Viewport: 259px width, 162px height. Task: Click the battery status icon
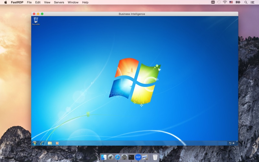pos(238,2)
